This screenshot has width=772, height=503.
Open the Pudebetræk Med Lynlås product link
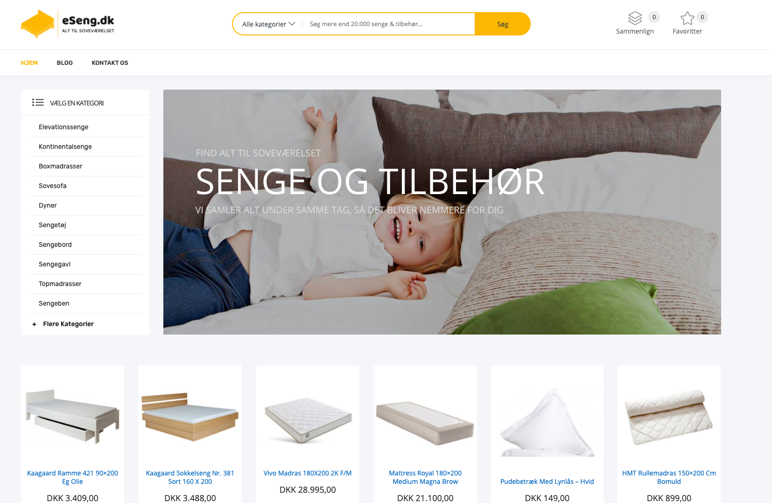[x=547, y=482]
